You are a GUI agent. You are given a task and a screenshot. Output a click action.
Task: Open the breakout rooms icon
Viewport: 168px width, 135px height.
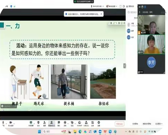point(86,122)
